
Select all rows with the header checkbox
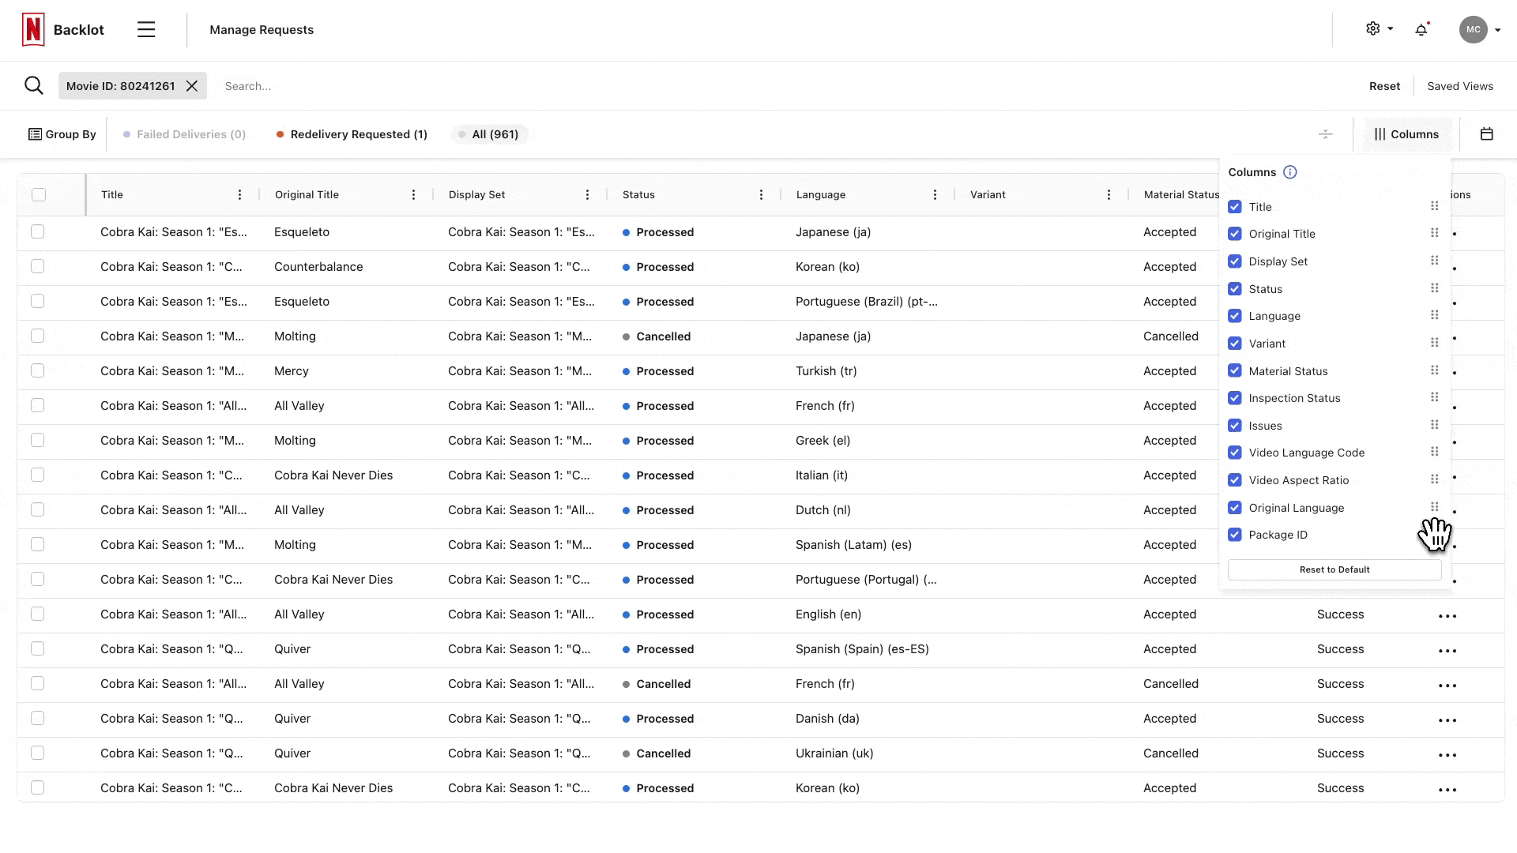coord(39,194)
